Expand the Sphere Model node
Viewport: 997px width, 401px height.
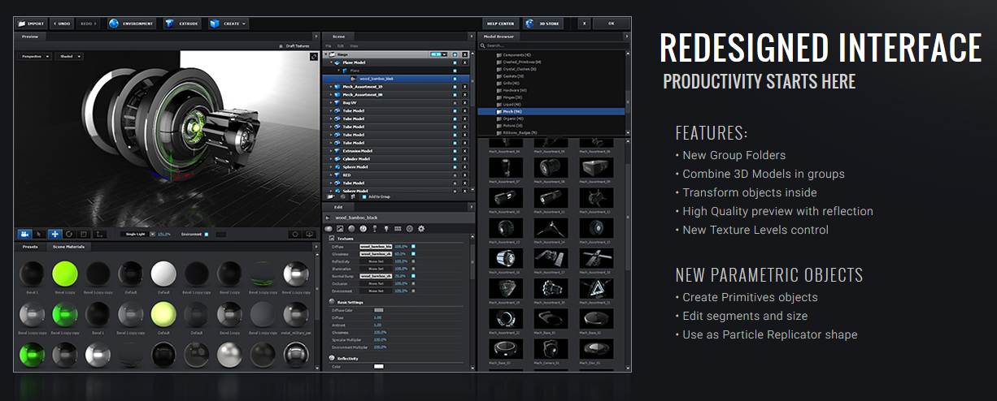pos(332,167)
